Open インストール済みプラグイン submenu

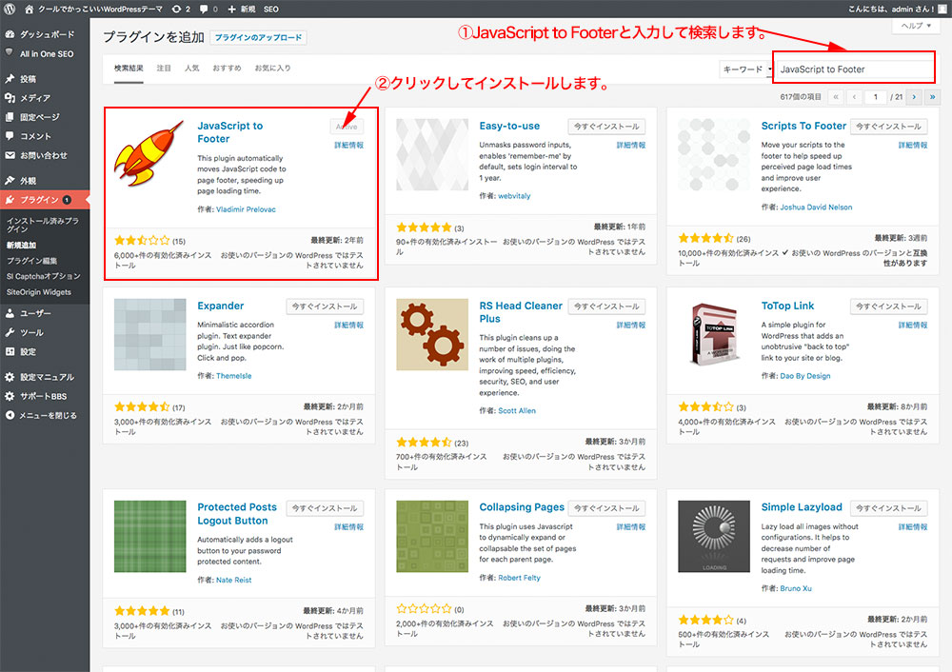[43, 225]
